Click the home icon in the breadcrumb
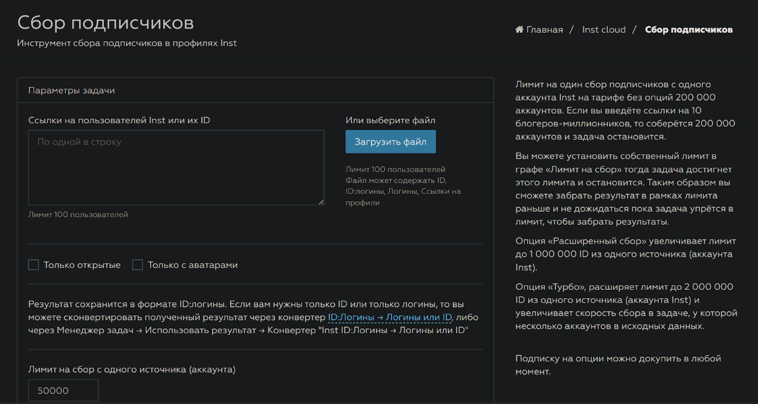Screen dimensions: 758x404 [519, 30]
